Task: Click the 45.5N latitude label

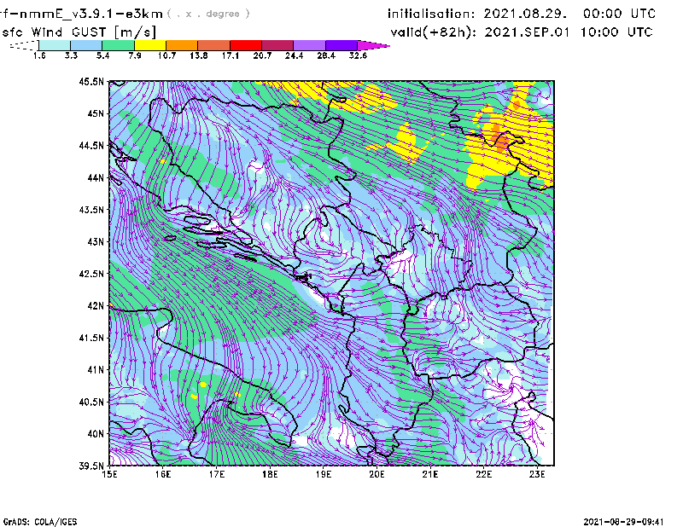Action: (x=91, y=81)
